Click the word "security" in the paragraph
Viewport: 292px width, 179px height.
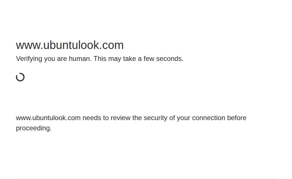click(x=155, y=118)
